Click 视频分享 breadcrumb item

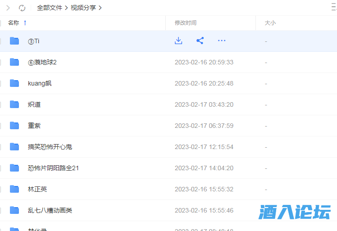83,8
